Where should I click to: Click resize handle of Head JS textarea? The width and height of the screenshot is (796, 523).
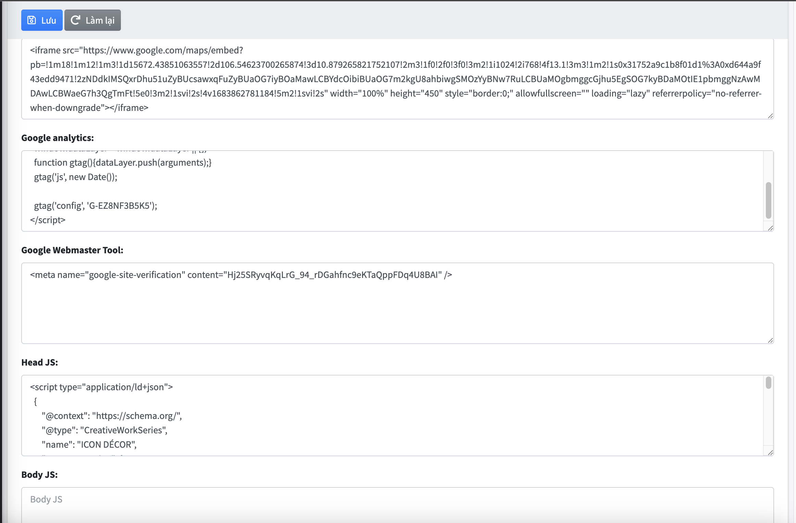pyautogui.click(x=770, y=452)
